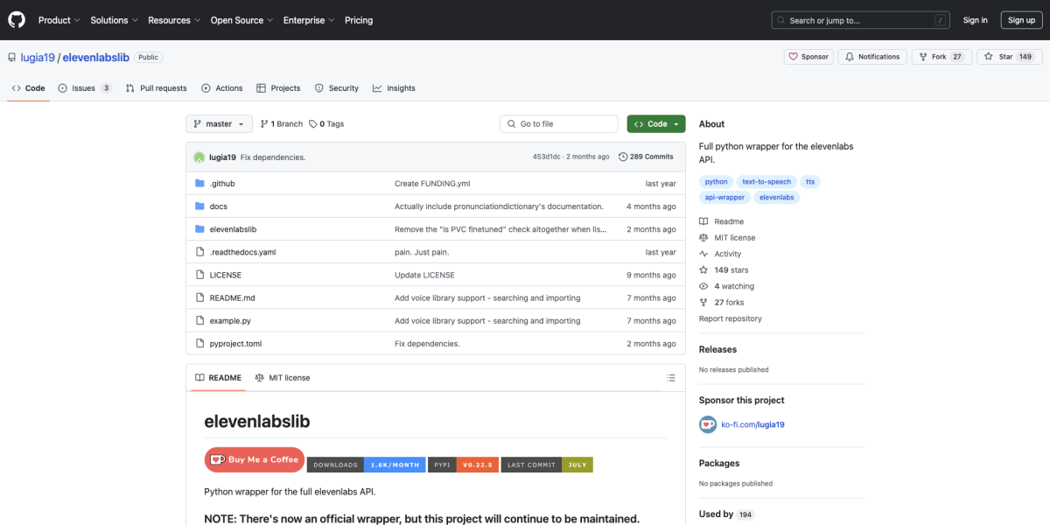
Task: Click the Sponsor heart button
Action: coord(808,57)
